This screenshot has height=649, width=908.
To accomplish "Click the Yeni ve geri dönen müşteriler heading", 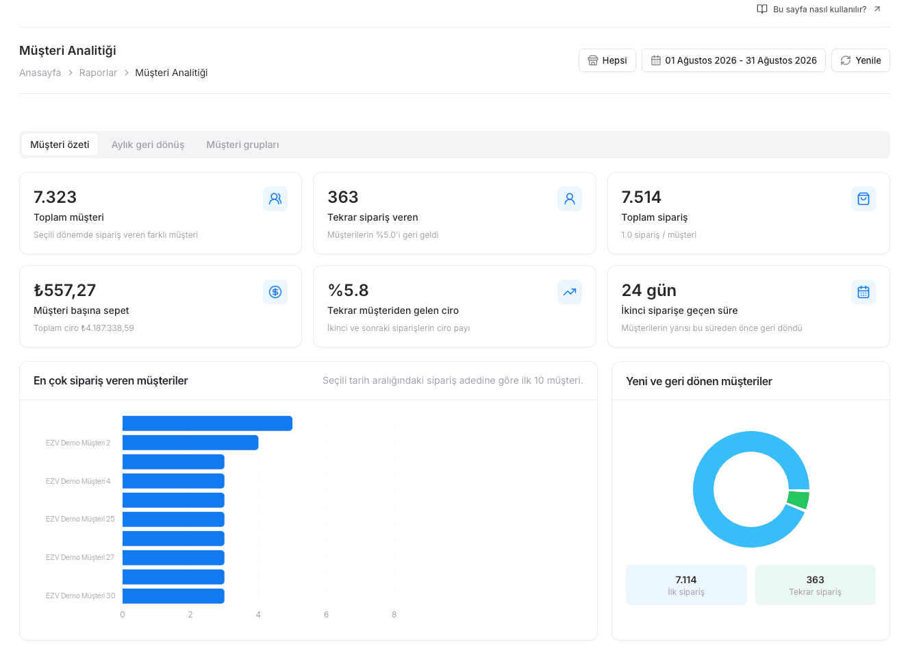I will click(x=699, y=381).
